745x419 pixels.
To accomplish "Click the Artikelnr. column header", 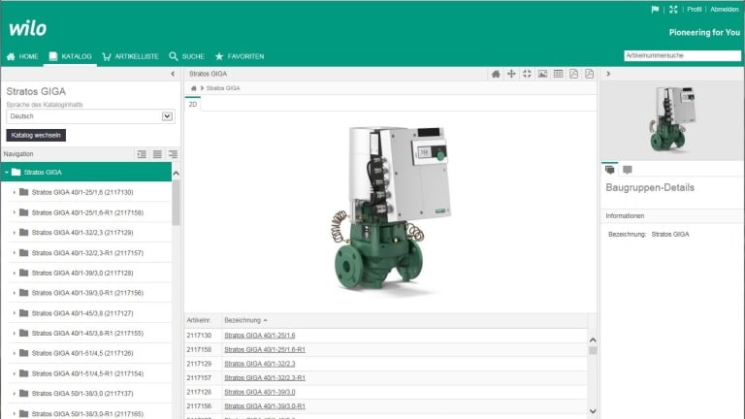I will (199, 321).
